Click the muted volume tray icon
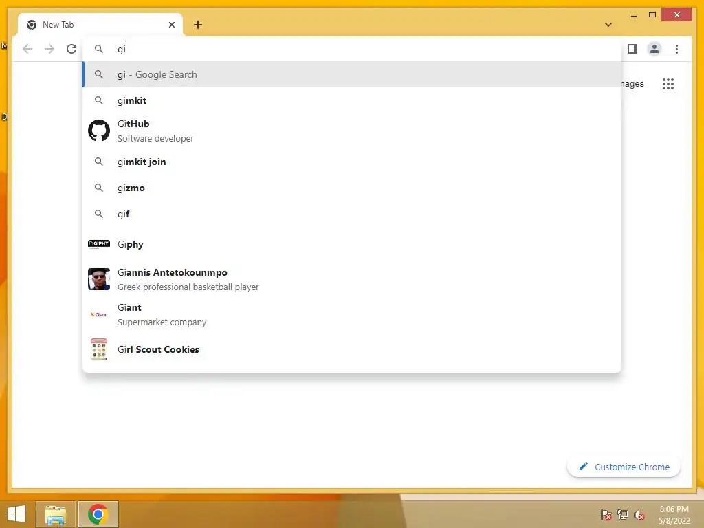704x528 pixels. 639,515
